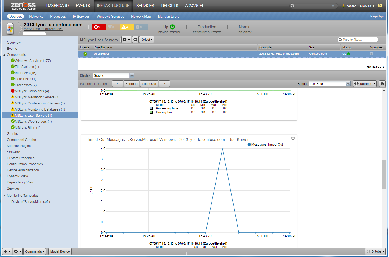Click the Model Device button
This screenshot has width=389, height=257.
coord(60,251)
